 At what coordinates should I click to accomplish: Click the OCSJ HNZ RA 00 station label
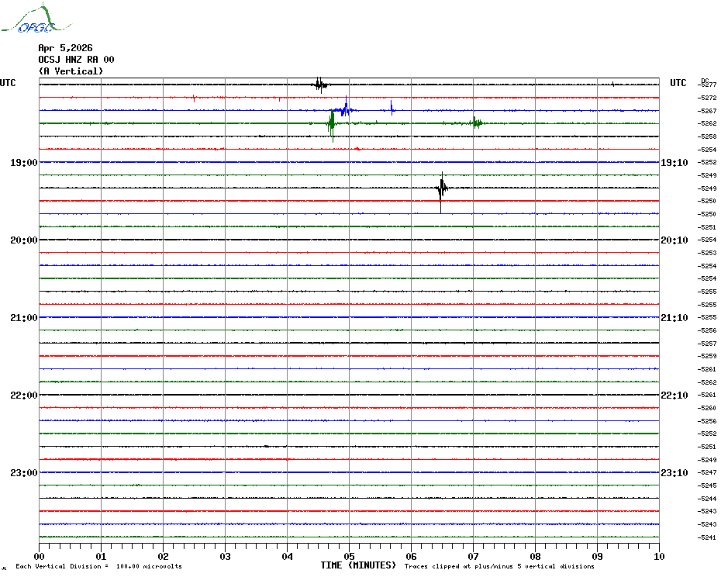[76, 60]
